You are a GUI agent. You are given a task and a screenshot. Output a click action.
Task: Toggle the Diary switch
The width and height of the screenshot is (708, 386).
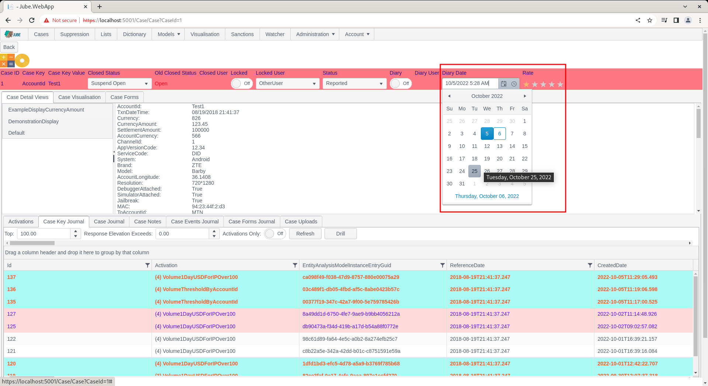401,84
